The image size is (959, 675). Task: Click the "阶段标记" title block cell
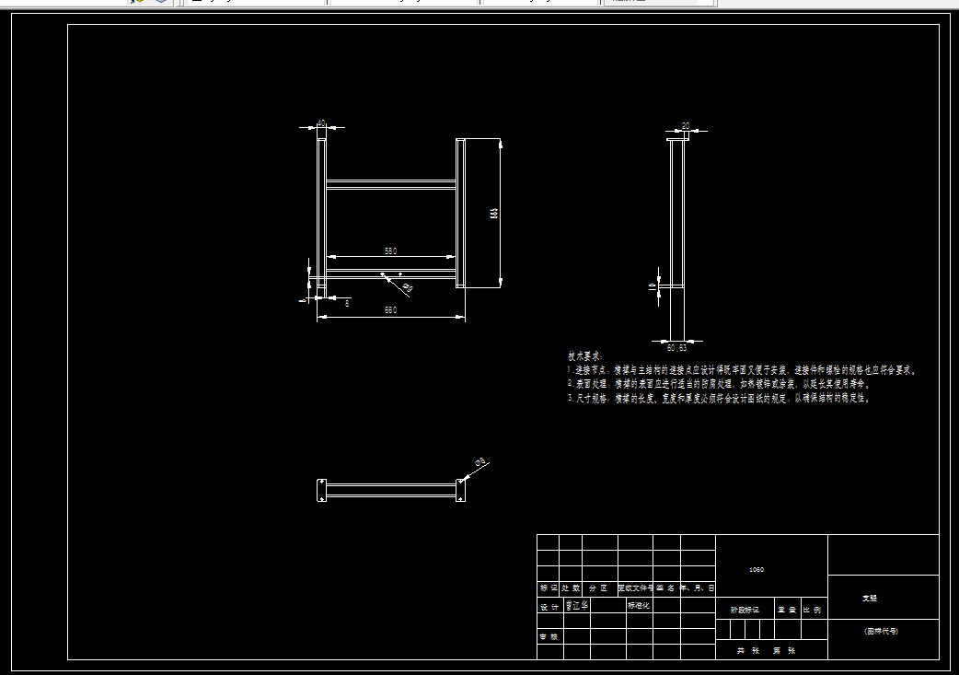pyautogui.click(x=745, y=611)
